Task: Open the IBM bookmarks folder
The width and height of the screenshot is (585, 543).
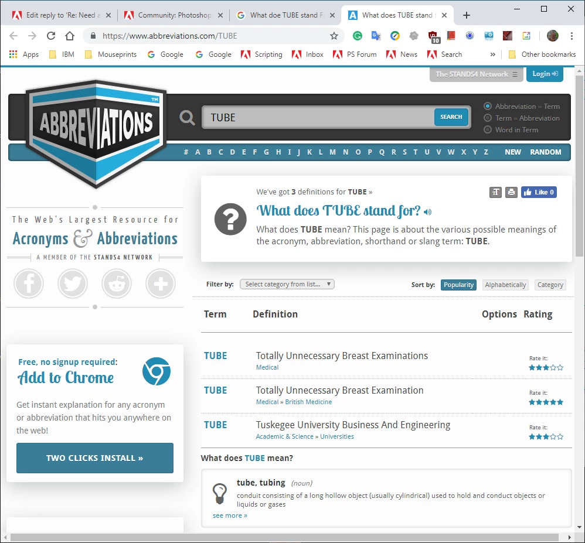Action: click(62, 54)
